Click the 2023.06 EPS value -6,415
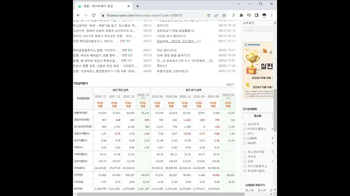 tap(216, 175)
